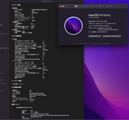
Task: Select the battery serial D867056E0MTHDWCAV
Action: pos(39,10)
